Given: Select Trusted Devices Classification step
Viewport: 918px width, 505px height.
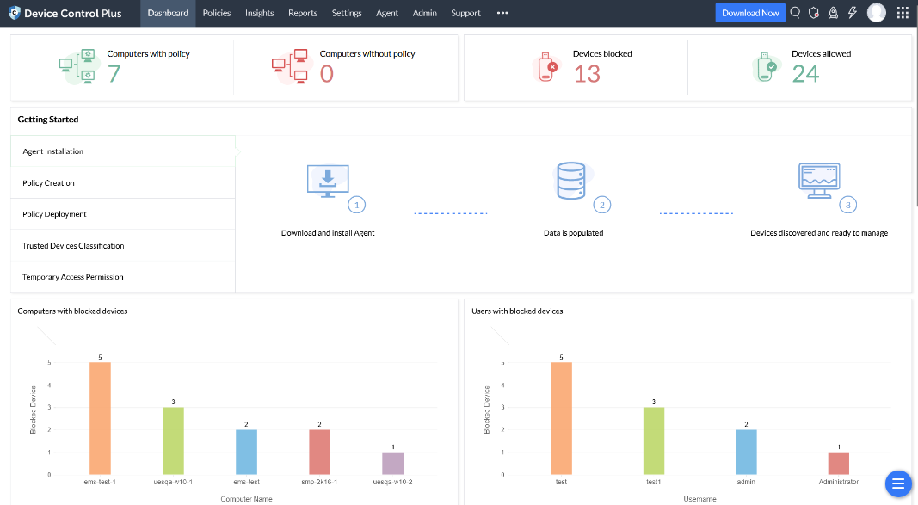Looking at the screenshot, I should click(x=123, y=246).
